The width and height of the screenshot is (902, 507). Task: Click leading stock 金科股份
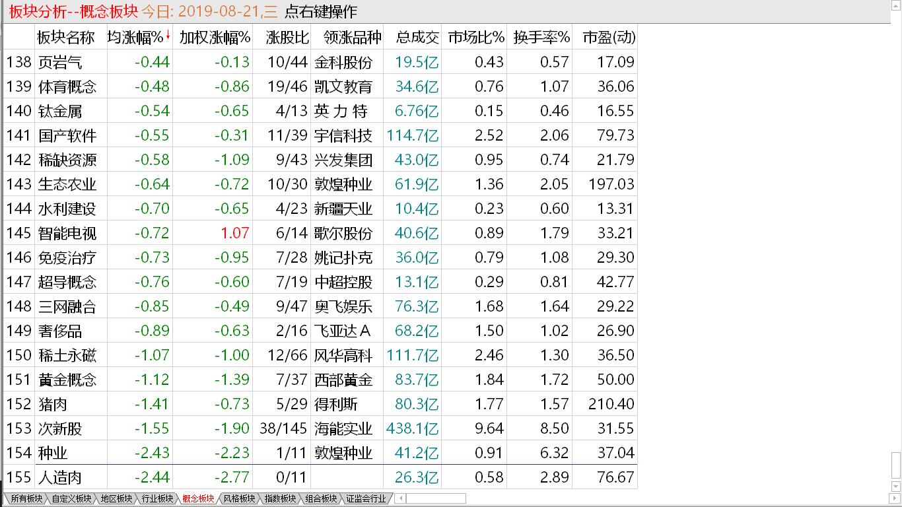tap(343, 62)
